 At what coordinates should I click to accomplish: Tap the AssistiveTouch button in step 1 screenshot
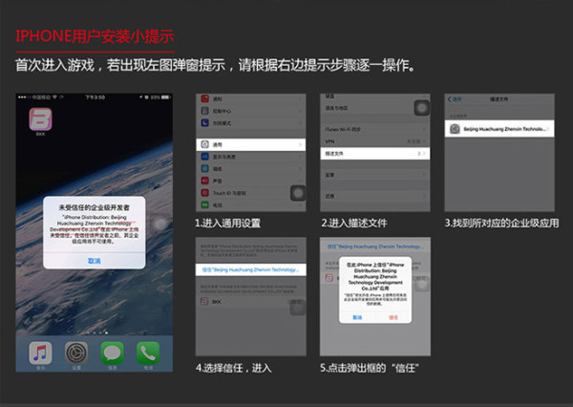(x=298, y=193)
